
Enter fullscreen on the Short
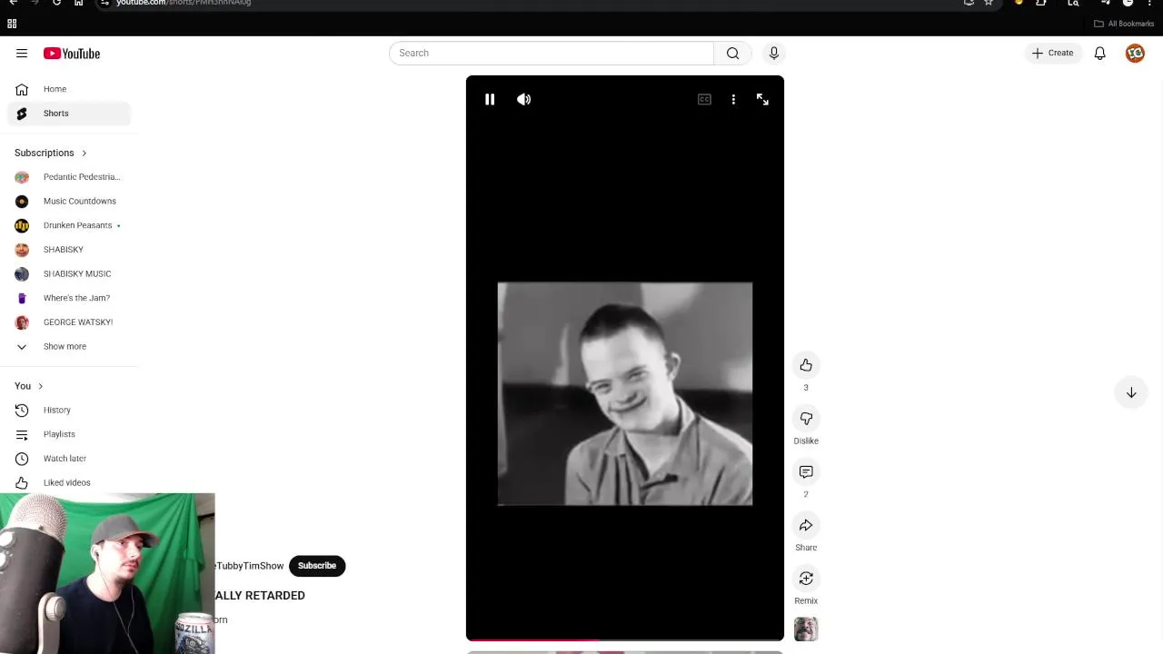762,99
